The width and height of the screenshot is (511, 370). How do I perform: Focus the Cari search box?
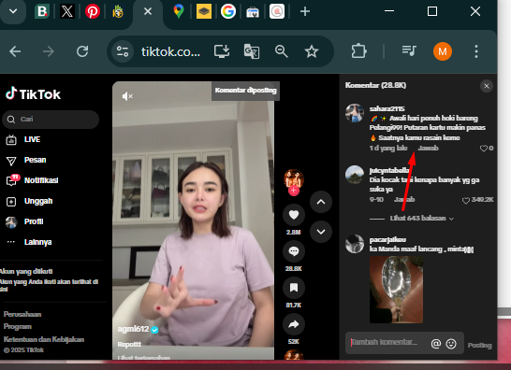pos(51,119)
